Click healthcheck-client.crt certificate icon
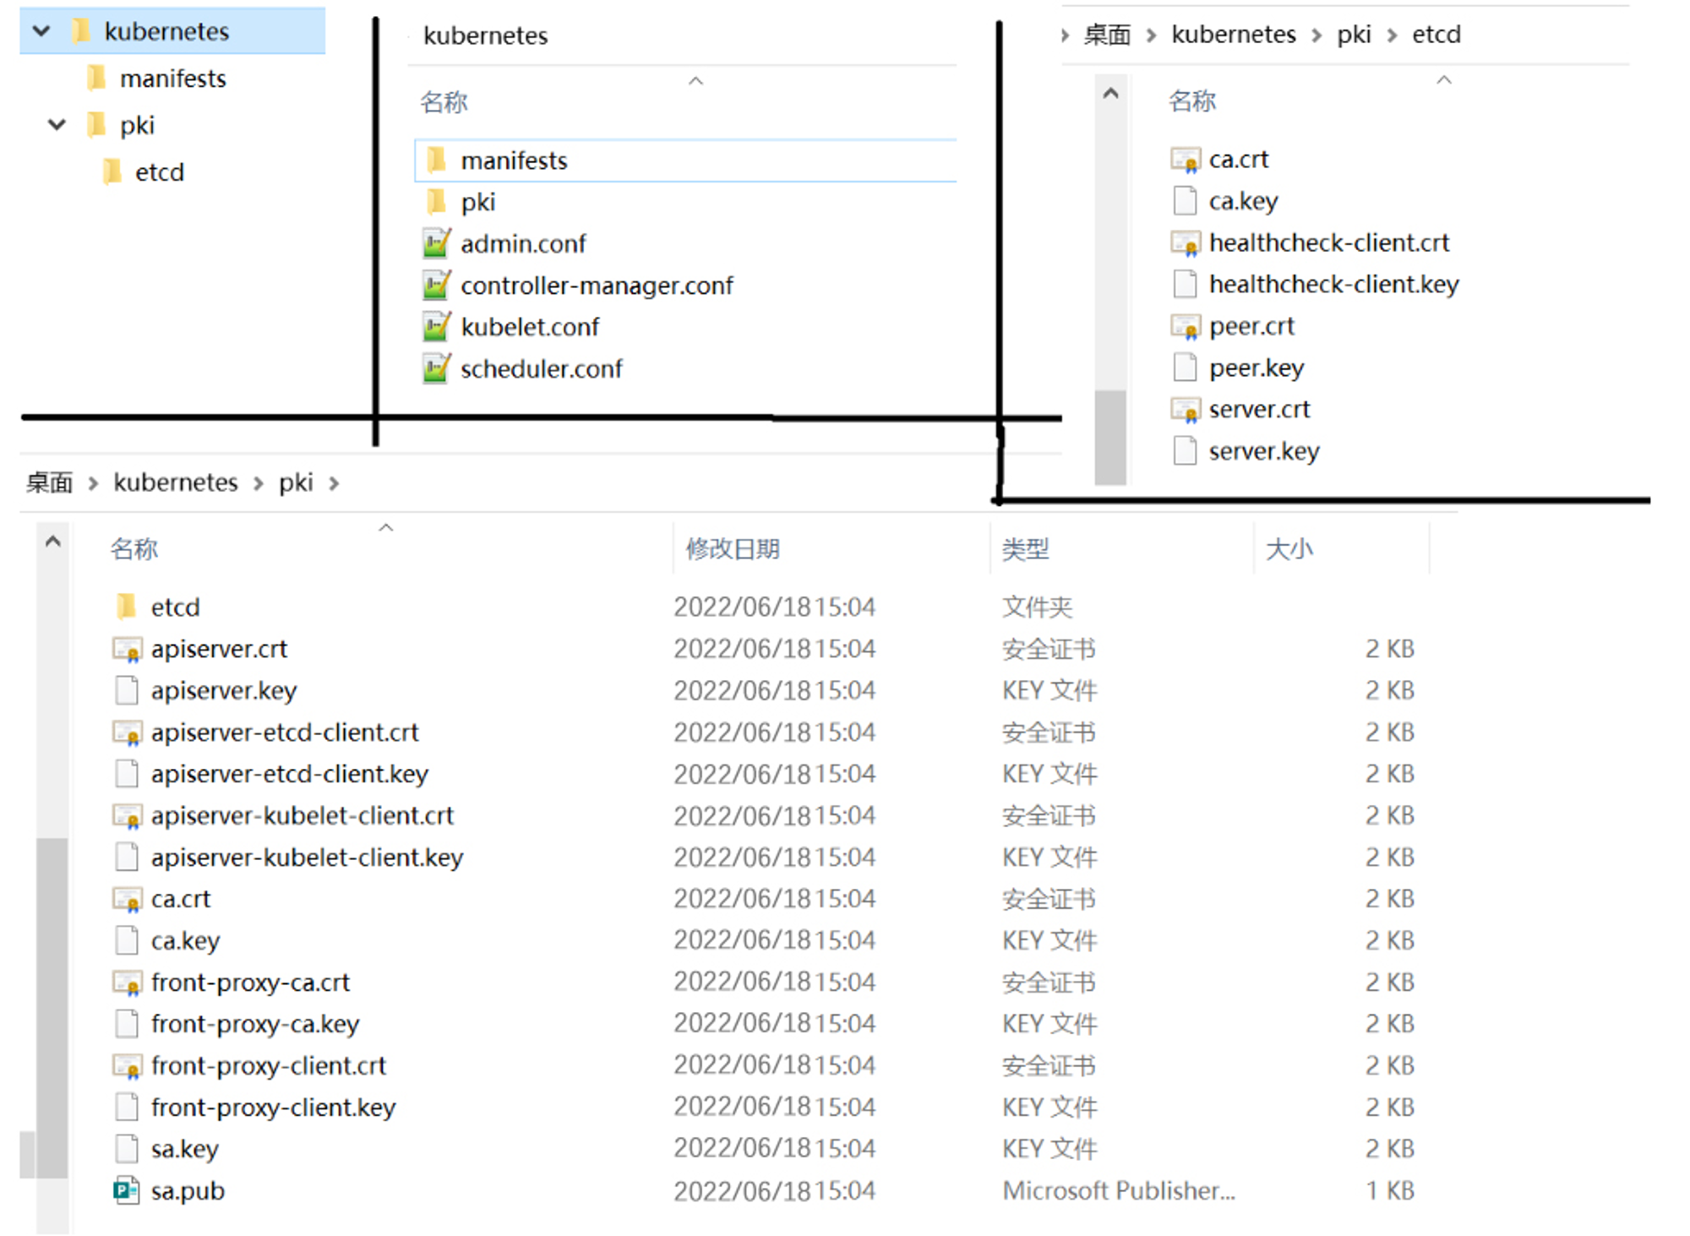The image size is (1690, 1236). pos(1186,242)
